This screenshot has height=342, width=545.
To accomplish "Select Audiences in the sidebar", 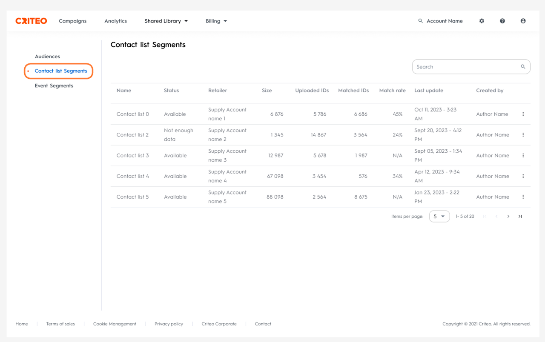I will [x=47, y=57].
